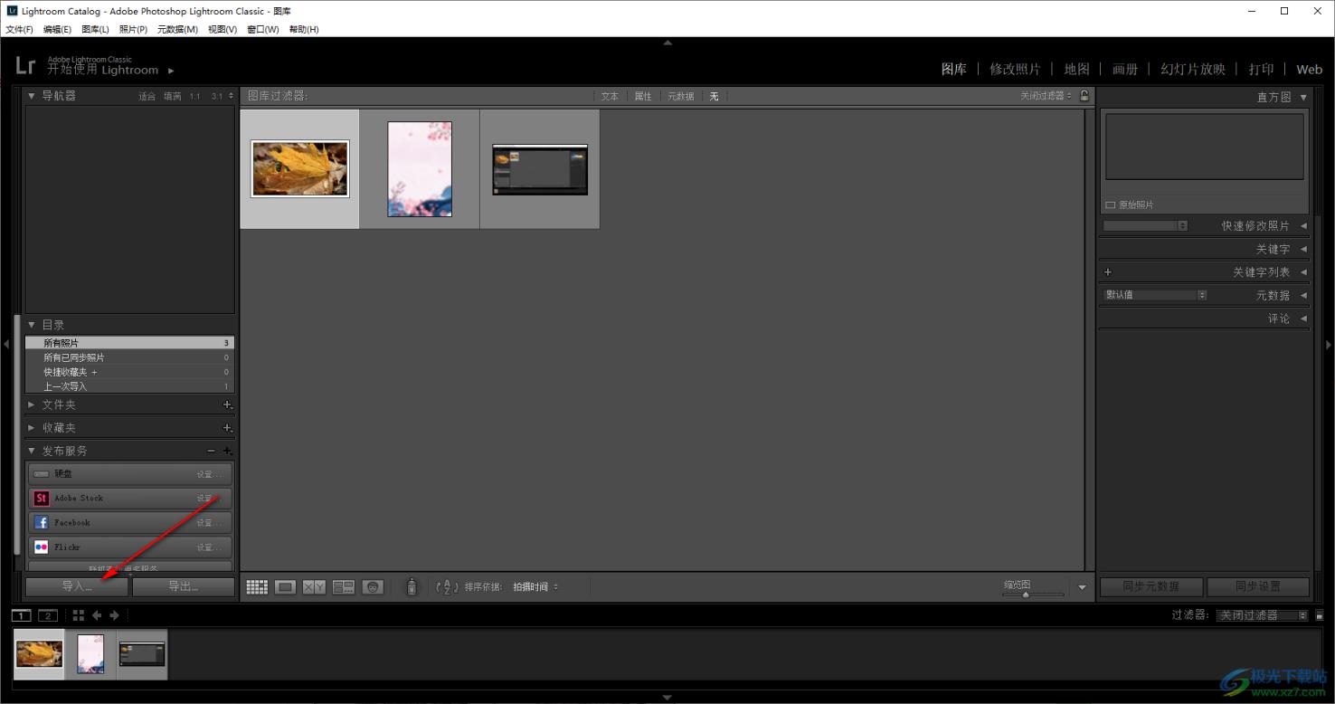Toggle second window button 2 in filmstrip bar

pos(48,615)
